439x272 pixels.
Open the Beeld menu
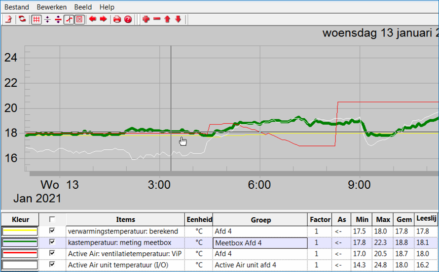[x=83, y=7]
